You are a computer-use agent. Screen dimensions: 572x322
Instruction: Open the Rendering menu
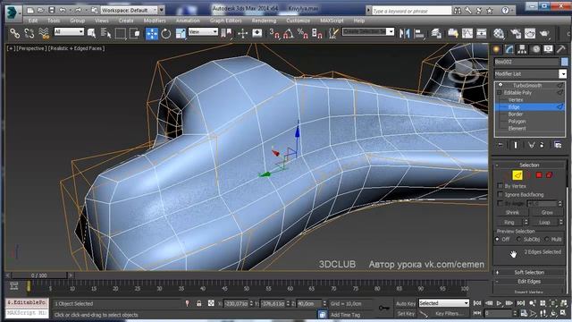click(264, 21)
